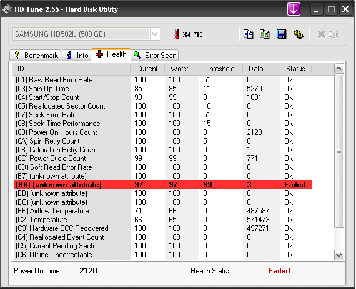The width and height of the screenshot is (356, 289).
Task: Sort by the Status column header
Action: coord(295,69)
